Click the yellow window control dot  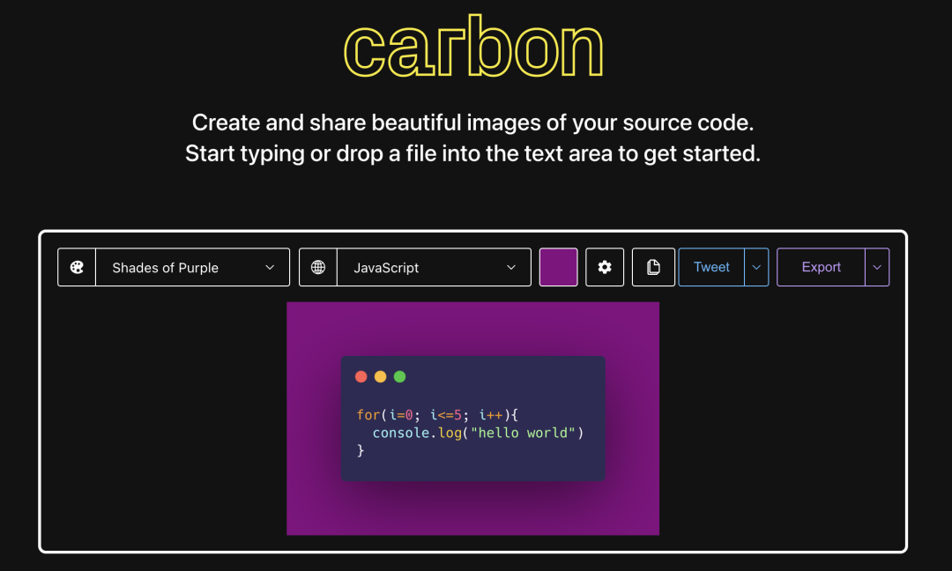click(x=381, y=377)
